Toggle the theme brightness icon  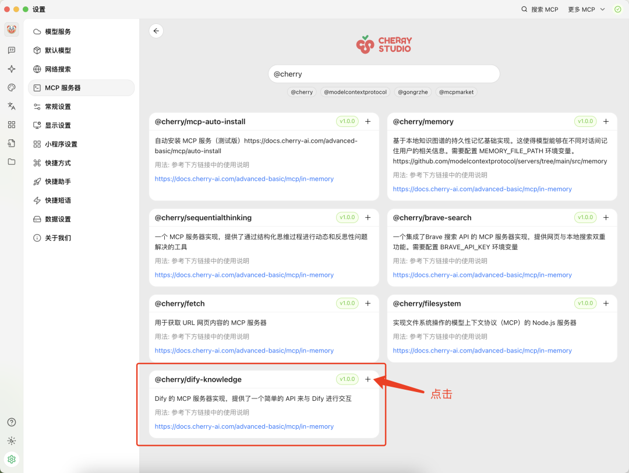coord(12,441)
